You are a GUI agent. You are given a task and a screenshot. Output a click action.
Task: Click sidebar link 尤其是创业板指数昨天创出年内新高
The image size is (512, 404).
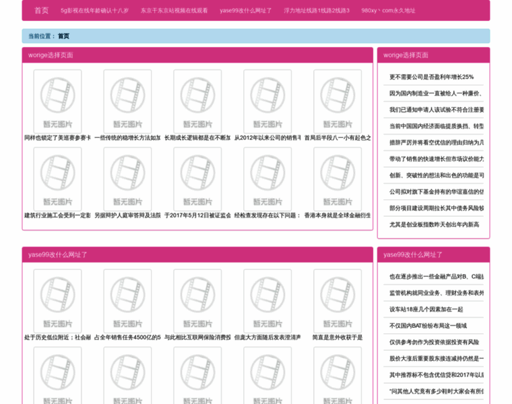[x=434, y=225]
